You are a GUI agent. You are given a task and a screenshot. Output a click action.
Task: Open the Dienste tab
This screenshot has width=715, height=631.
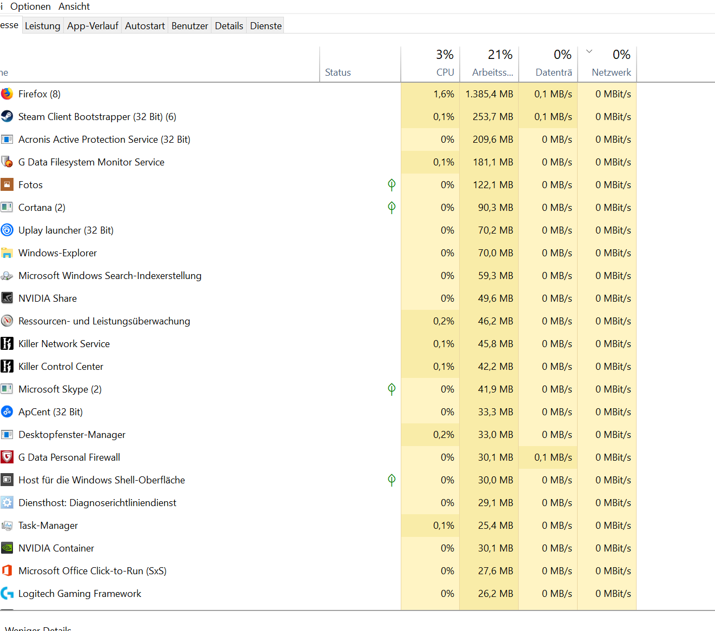266,26
